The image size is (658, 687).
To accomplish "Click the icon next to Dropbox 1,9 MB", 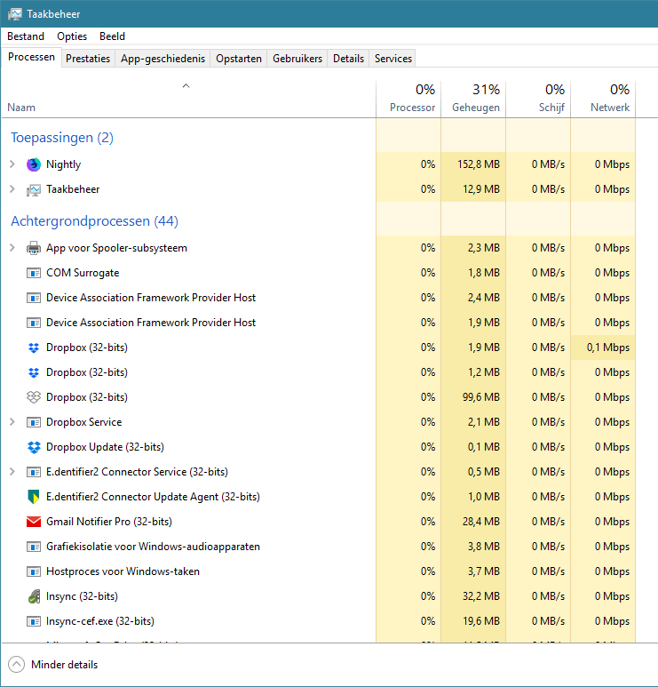I will [34, 347].
